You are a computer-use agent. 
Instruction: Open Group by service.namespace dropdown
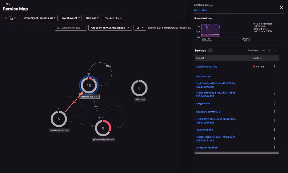coord(110,28)
